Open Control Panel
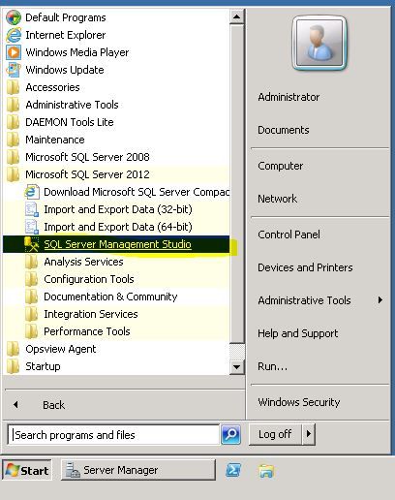 click(x=289, y=234)
